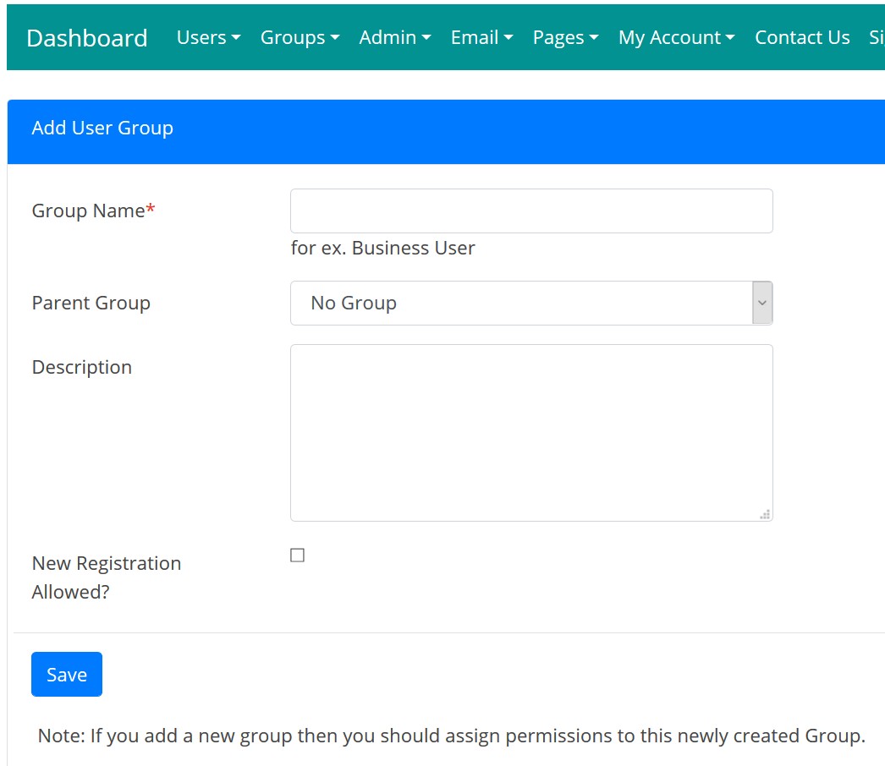The height and width of the screenshot is (766, 885).
Task: Click the Description label text
Action: pos(81,368)
